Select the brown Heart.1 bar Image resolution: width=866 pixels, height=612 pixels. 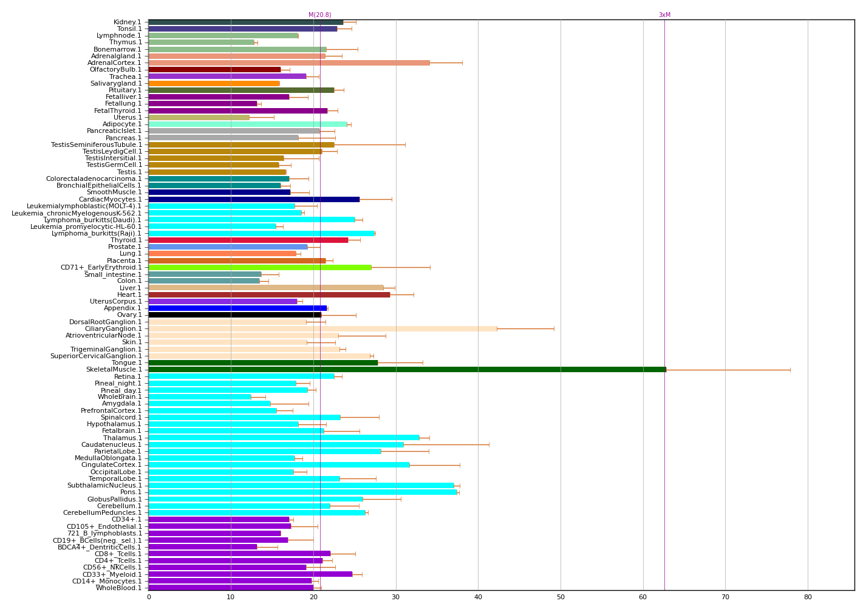269,294
